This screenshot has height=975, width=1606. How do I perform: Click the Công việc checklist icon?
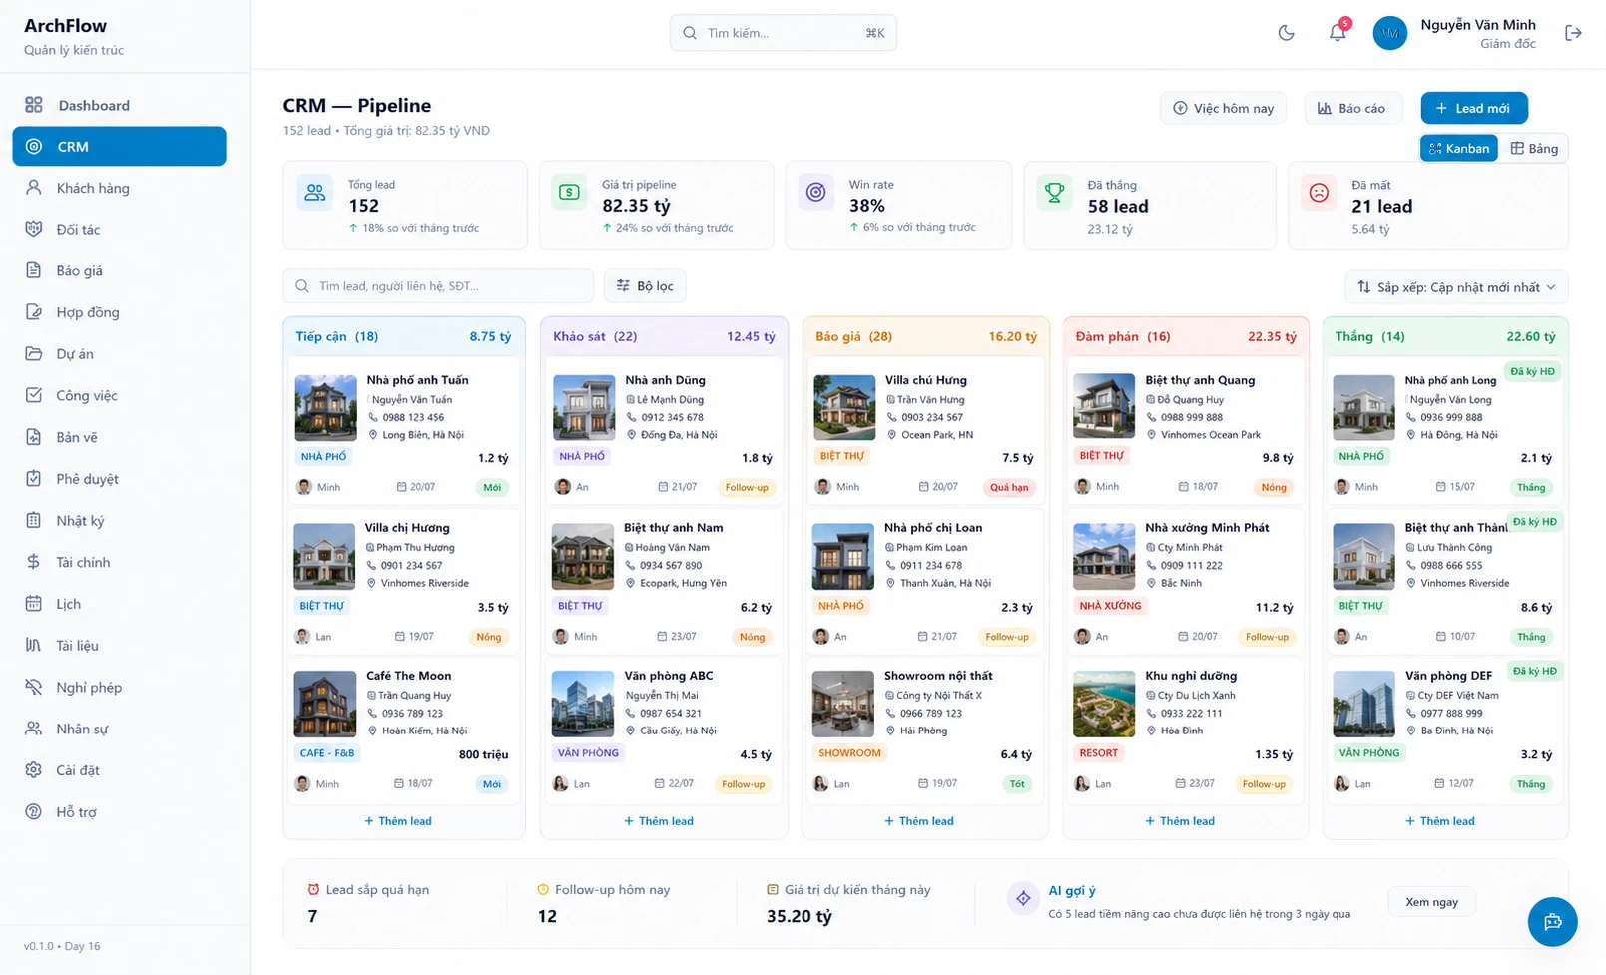tap(34, 395)
